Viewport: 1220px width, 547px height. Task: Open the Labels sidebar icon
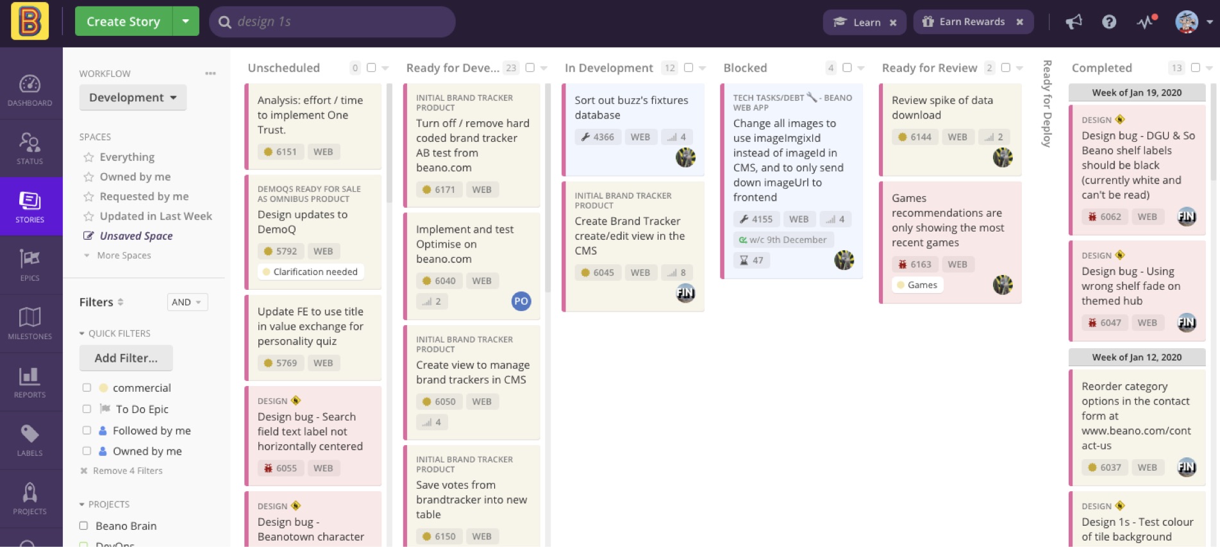point(30,440)
